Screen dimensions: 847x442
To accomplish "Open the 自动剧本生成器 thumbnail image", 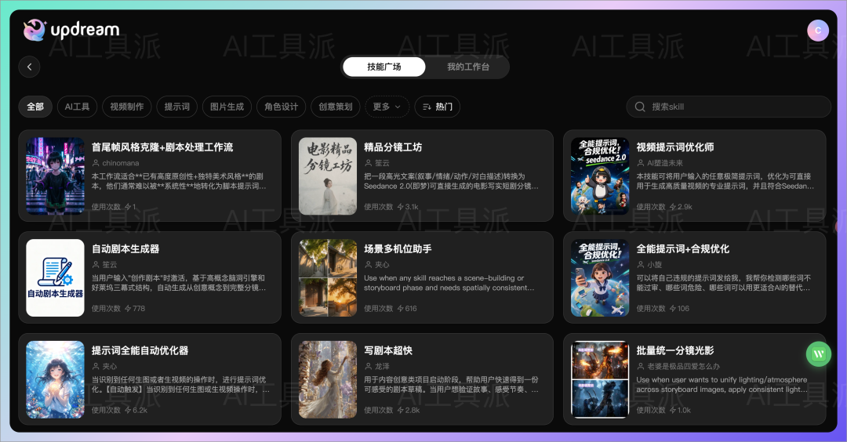I will click(55, 278).
